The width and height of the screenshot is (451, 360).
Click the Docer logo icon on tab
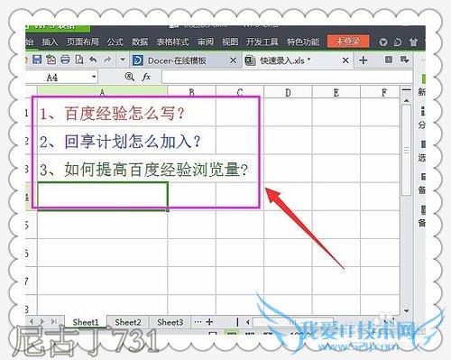click(138, 60)
